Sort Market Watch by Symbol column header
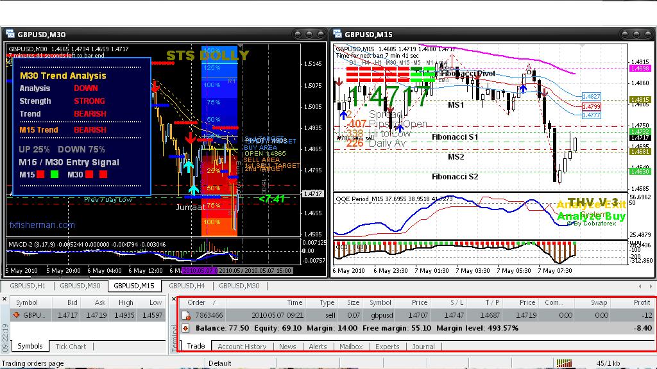Image resolution: width=657 pixels, height=369 pixels. click(31, 302)
